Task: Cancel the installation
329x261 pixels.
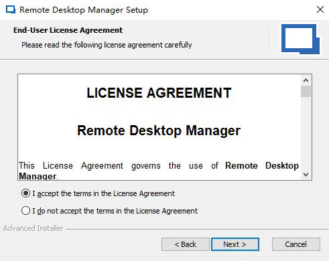Action: coord(295,244)
